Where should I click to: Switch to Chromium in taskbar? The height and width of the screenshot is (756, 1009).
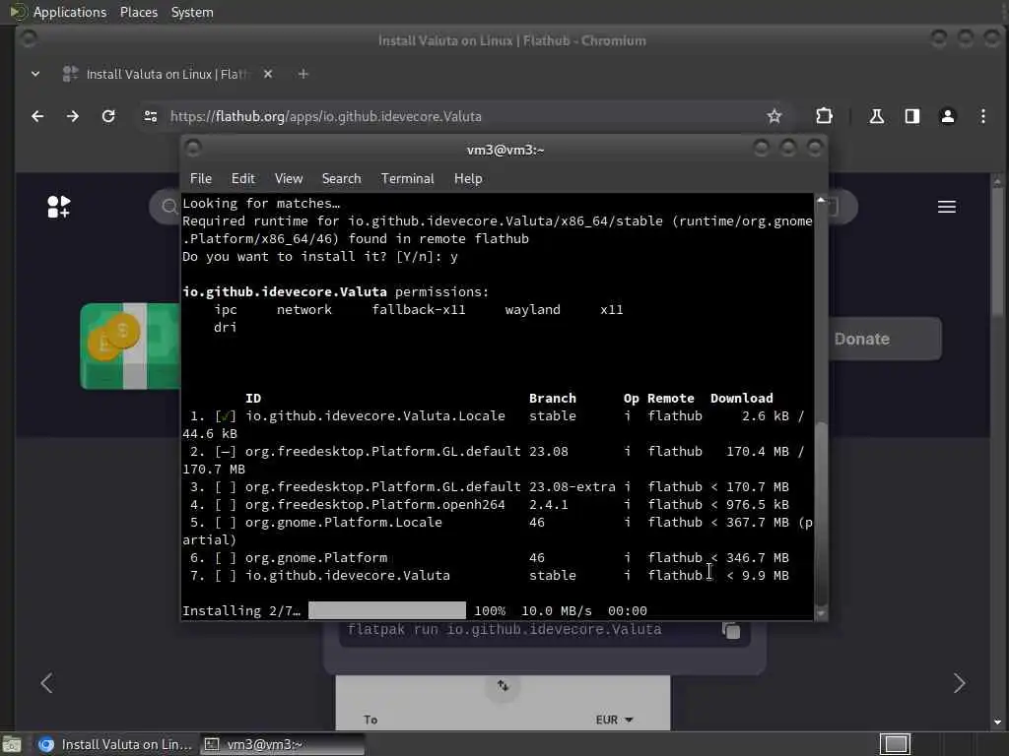114,744
